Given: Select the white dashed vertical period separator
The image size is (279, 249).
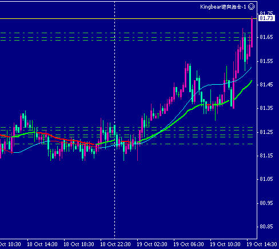Looking at the screenshot, I should click(x=114, y=120).
